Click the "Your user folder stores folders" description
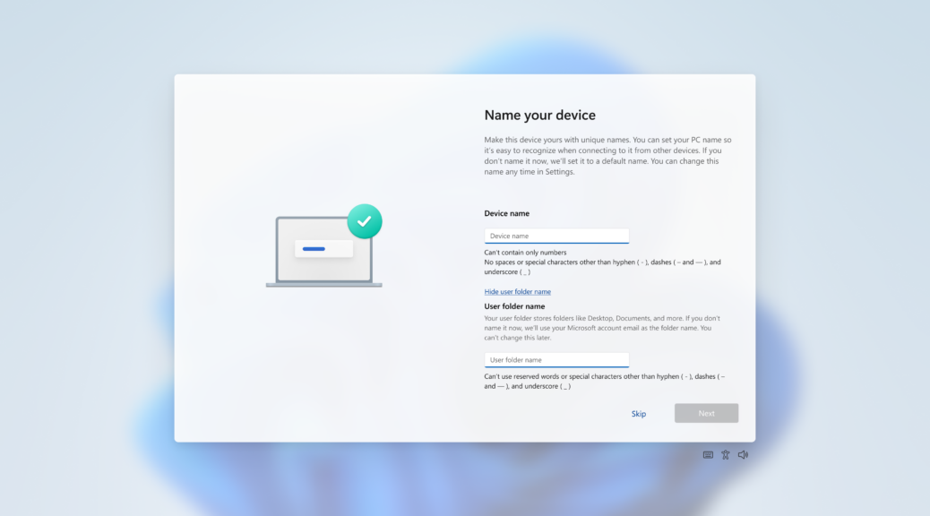The image size is (930, 516). tap(601, 328)
